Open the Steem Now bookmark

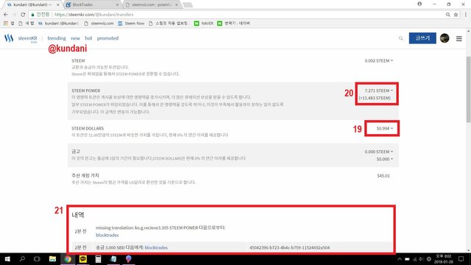[x=131, y=23]
